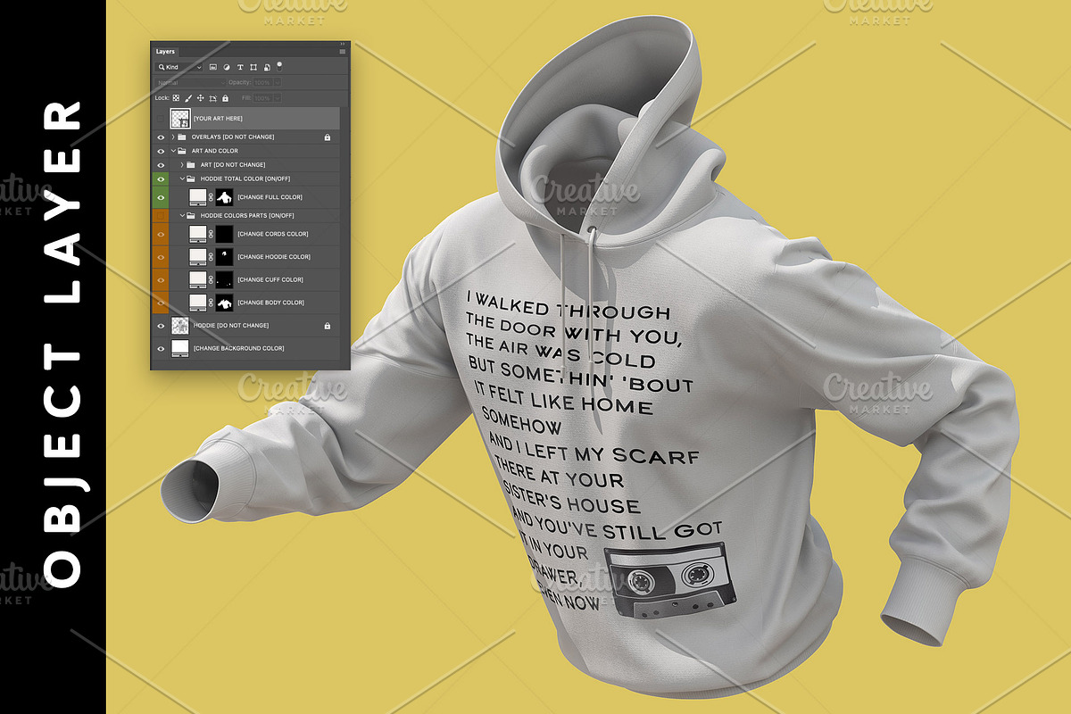This screenshot has width=1071, height=714.
Task: Select the Layers tab
Action: pyautogui.click(x=166, y=52)
